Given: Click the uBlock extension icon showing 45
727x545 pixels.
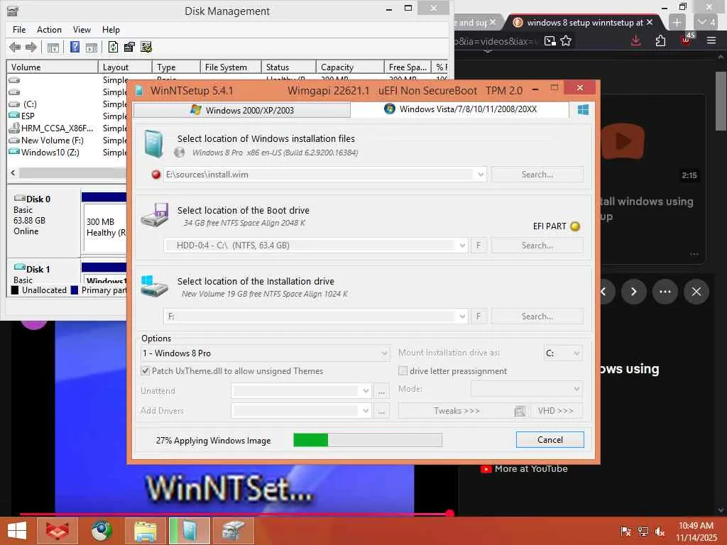Looking at the screenshot, I should coord(687,40).
